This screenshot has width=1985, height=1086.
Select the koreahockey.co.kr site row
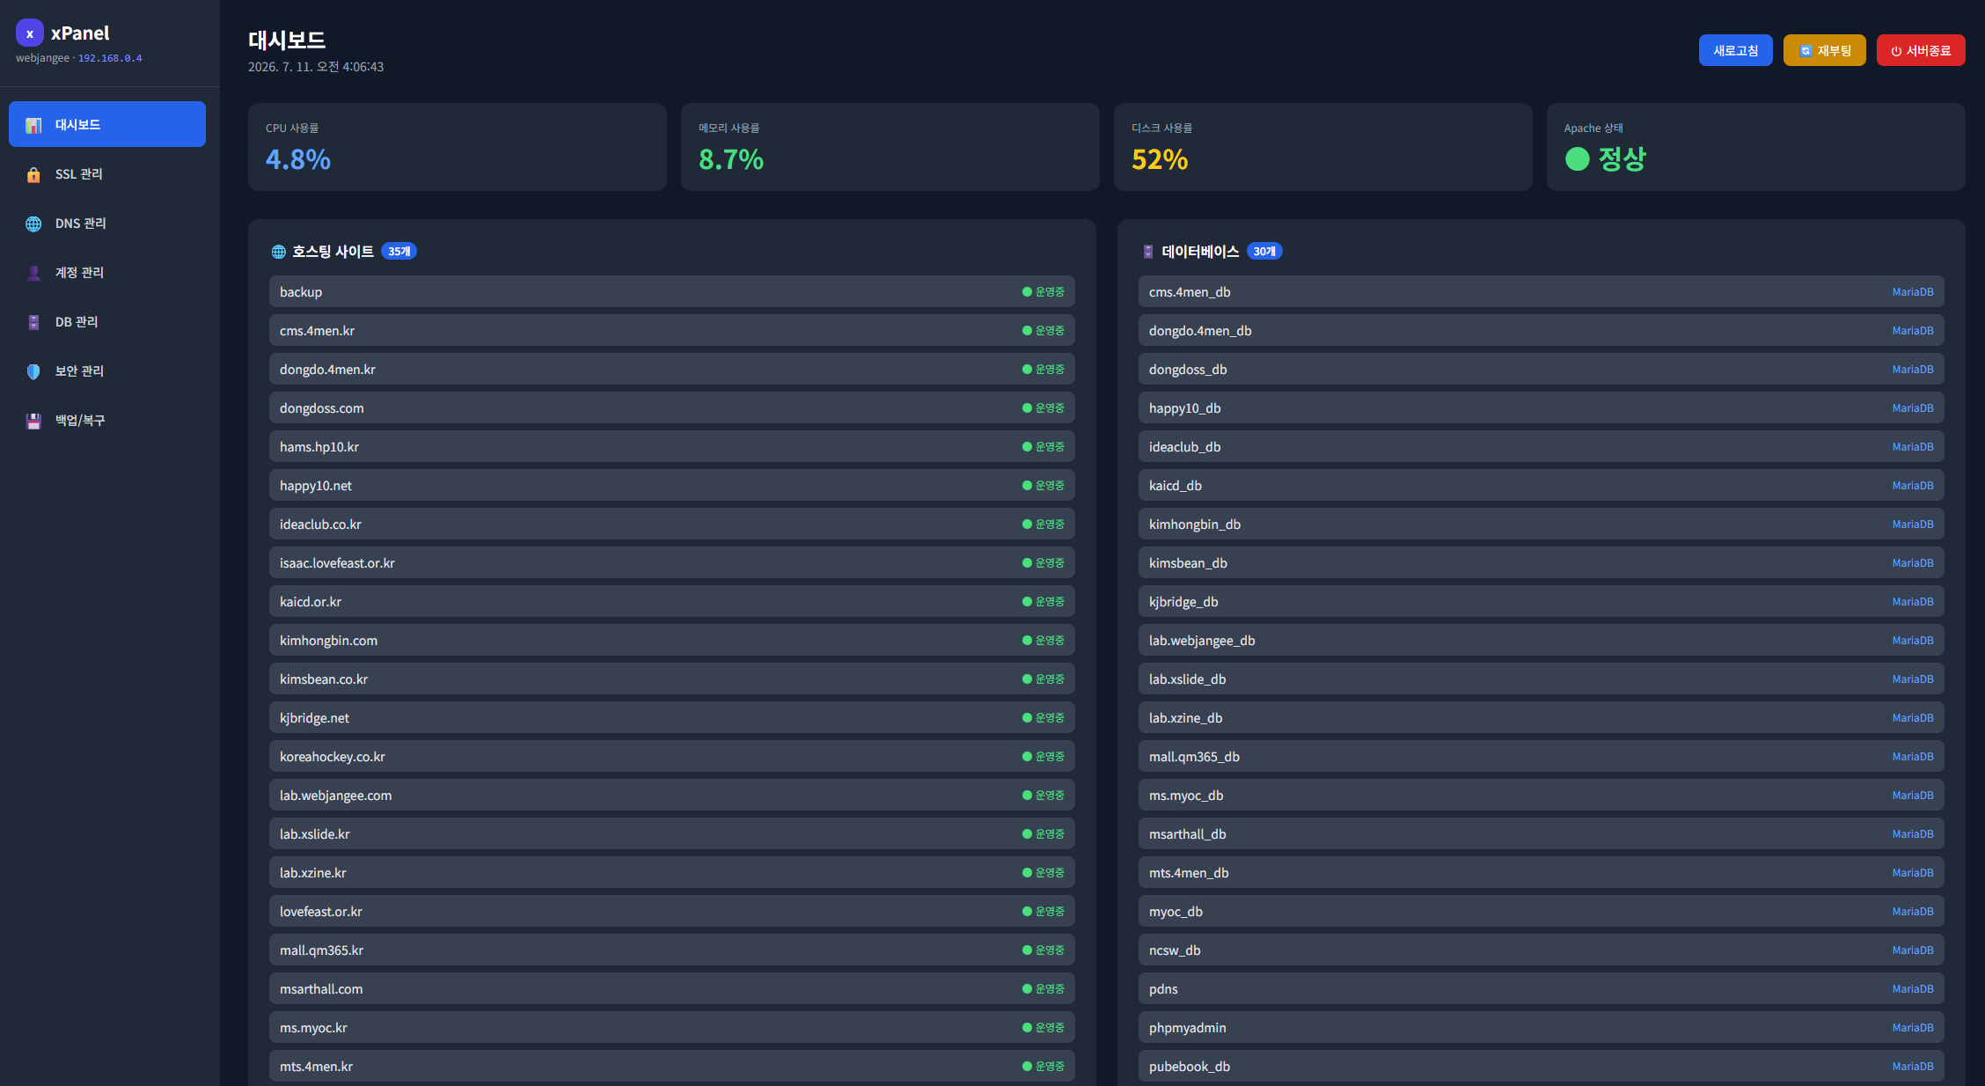click(672, 756)
